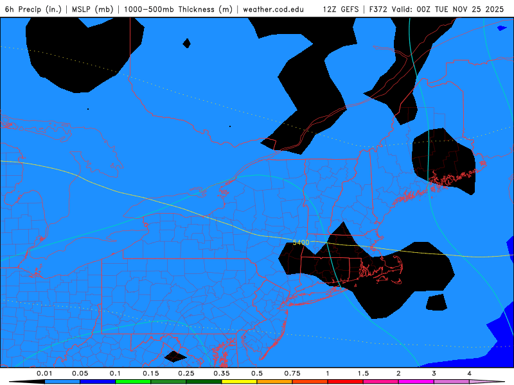Screen dimensions: 514x385
Task: Select the dark green 0.25–0.35 legend swatch
Action: coord(204,382)
